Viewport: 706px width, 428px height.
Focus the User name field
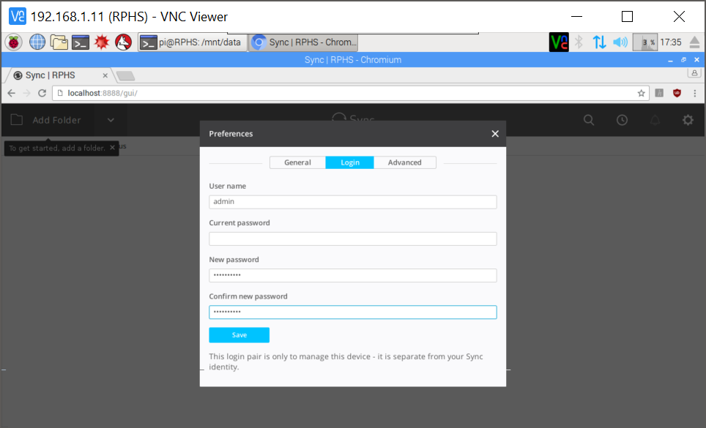(352, 202)
